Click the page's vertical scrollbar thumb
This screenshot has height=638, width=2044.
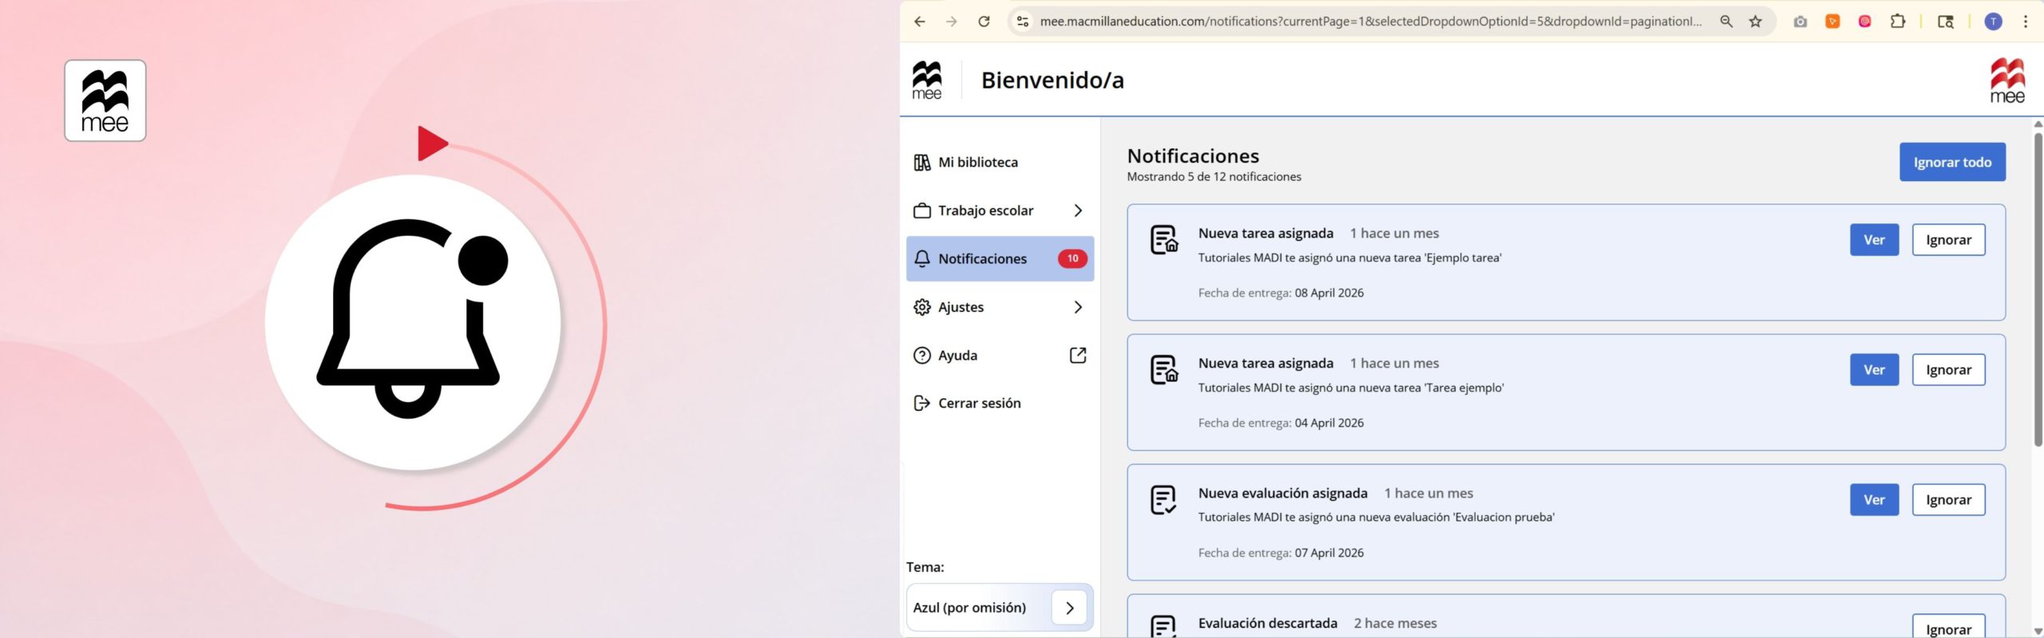click(x=2038, y=289)
